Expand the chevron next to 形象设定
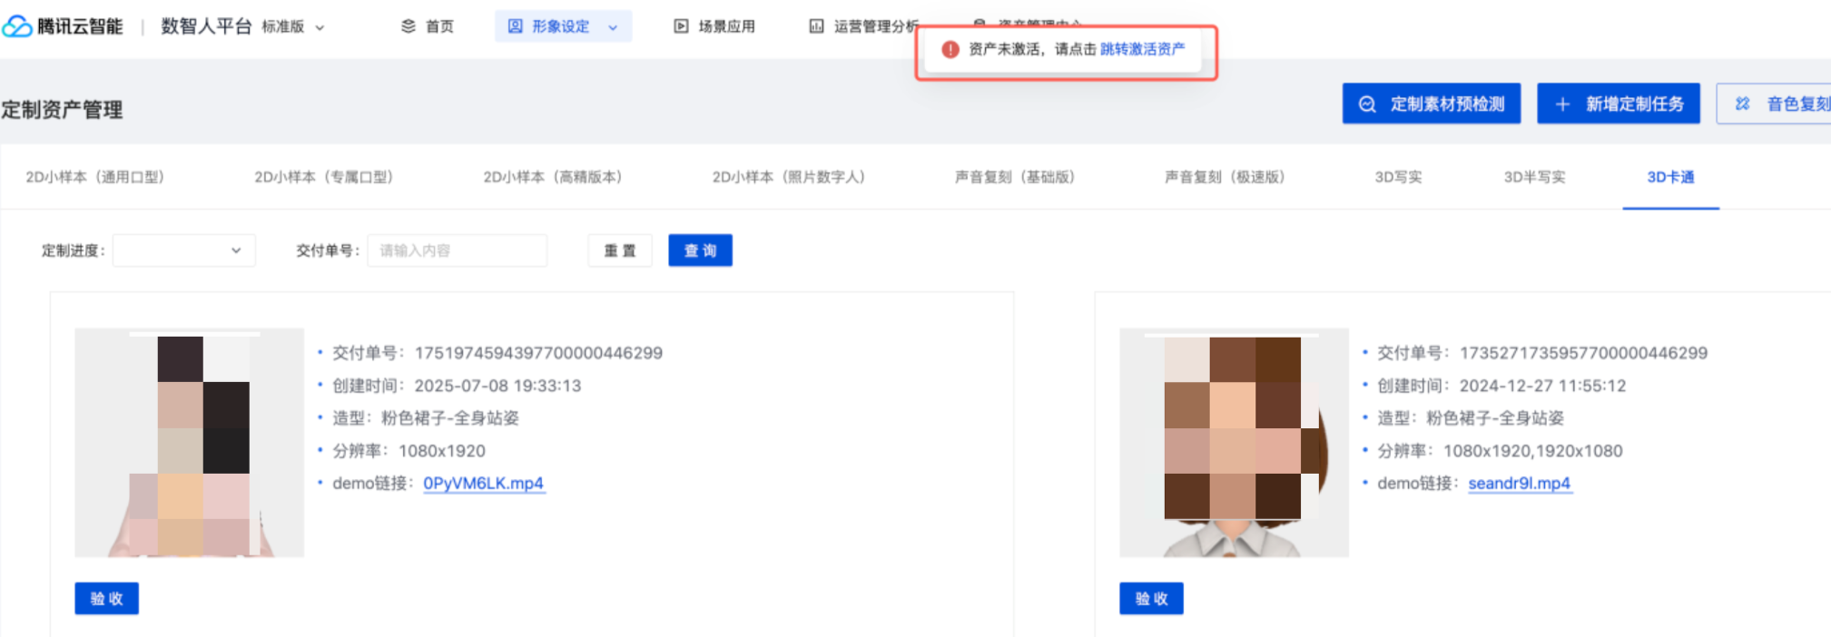The image size is (1831, 637). pos(613,27)
